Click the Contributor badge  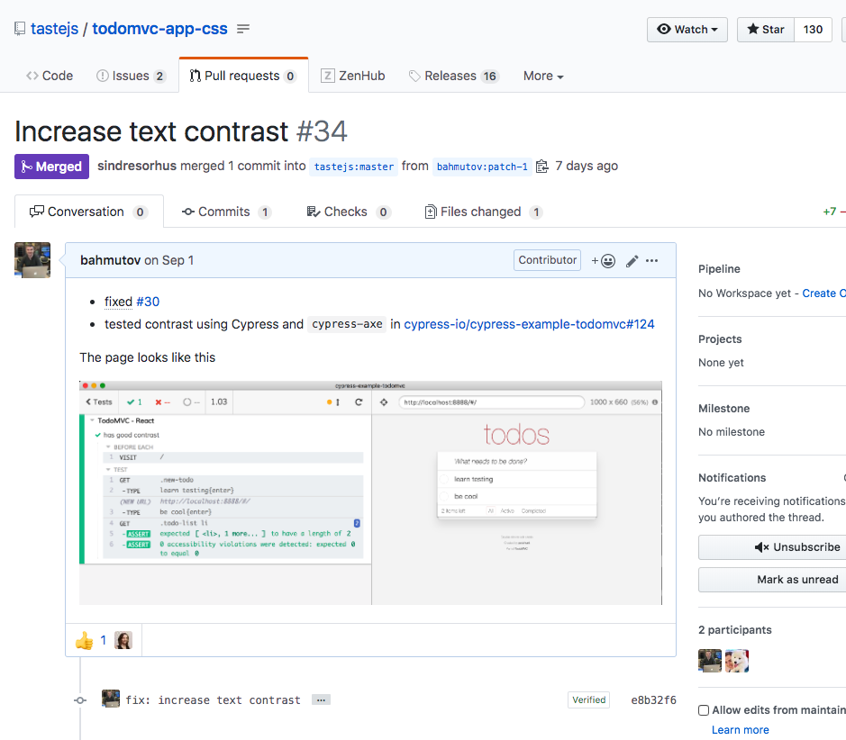tap(547, 260)
